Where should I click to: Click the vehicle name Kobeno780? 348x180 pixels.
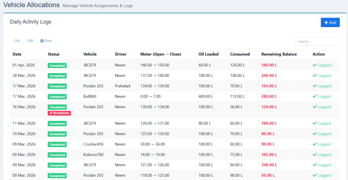93,155
